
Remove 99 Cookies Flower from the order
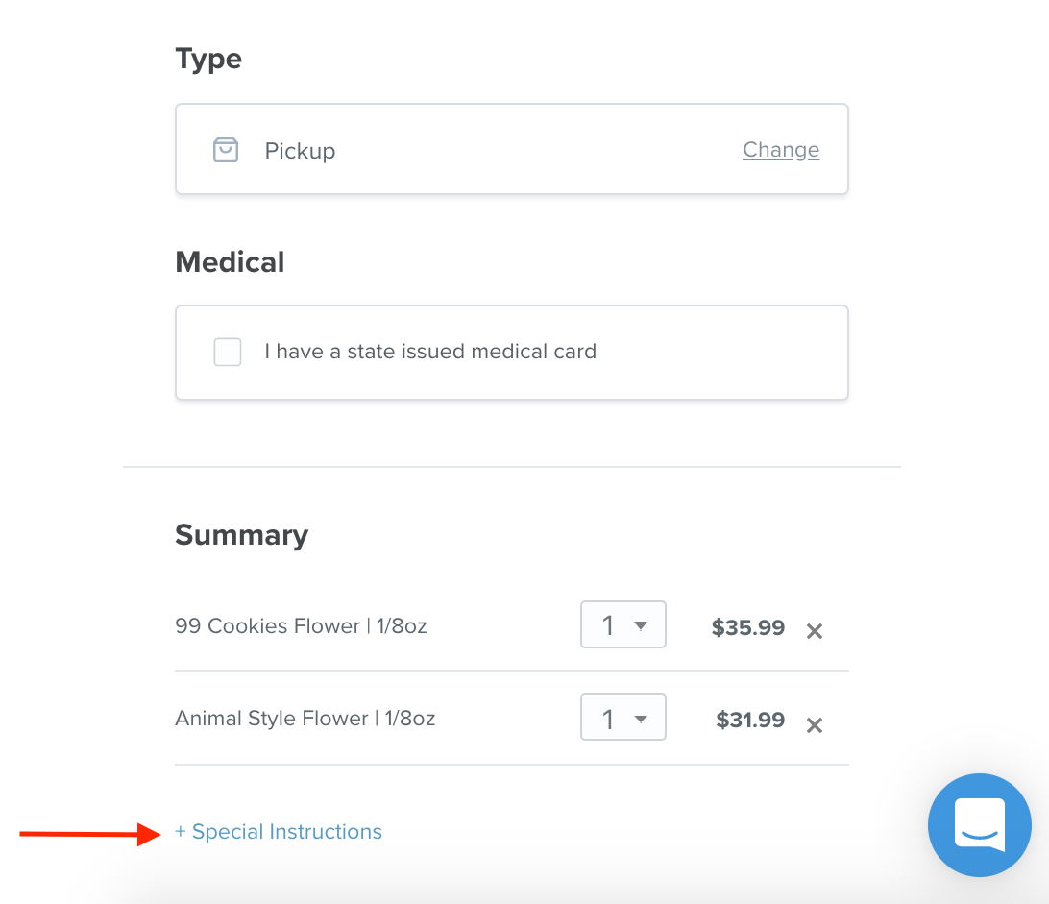tap(815, 631)
